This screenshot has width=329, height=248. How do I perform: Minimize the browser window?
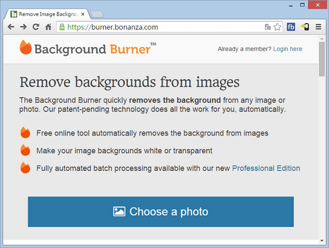tap(291, 5)
